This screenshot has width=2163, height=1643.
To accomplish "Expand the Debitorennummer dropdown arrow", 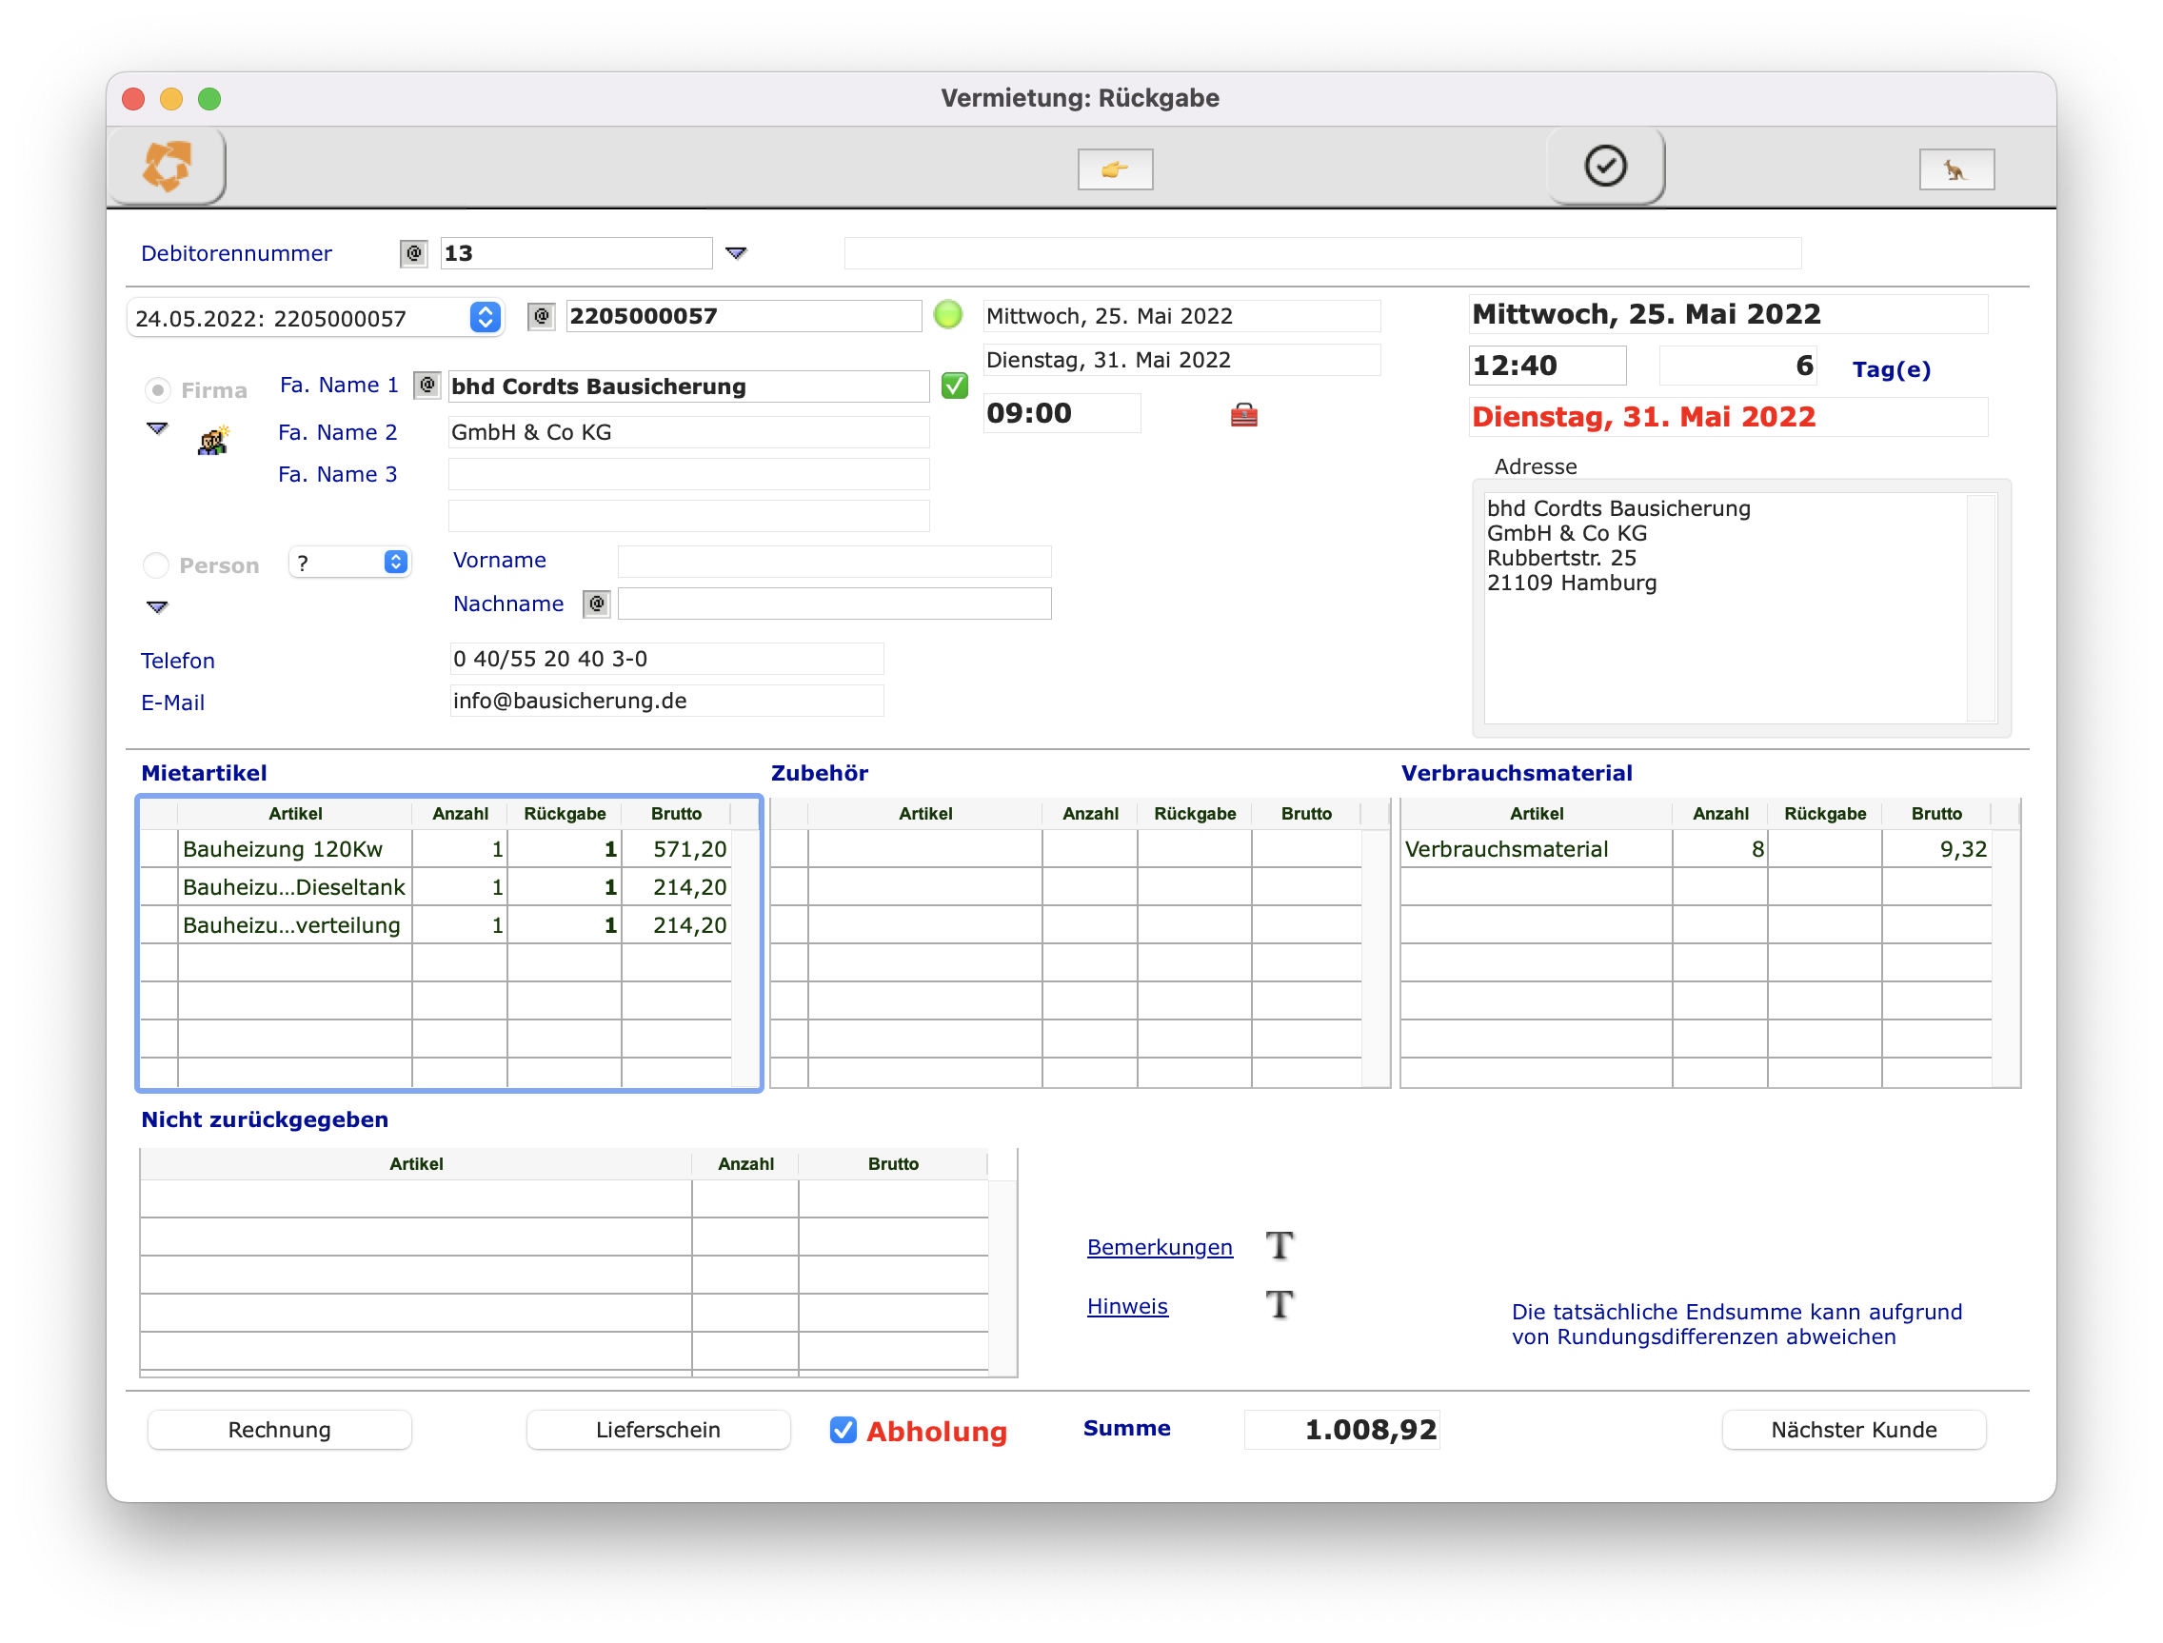I will coord(735,253).
